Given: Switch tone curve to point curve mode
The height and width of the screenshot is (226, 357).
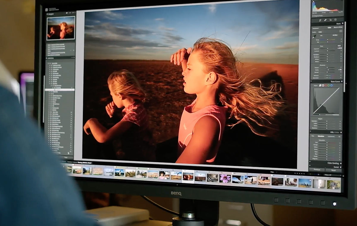Looking at the screenshot, I should (x=323, y=86).
